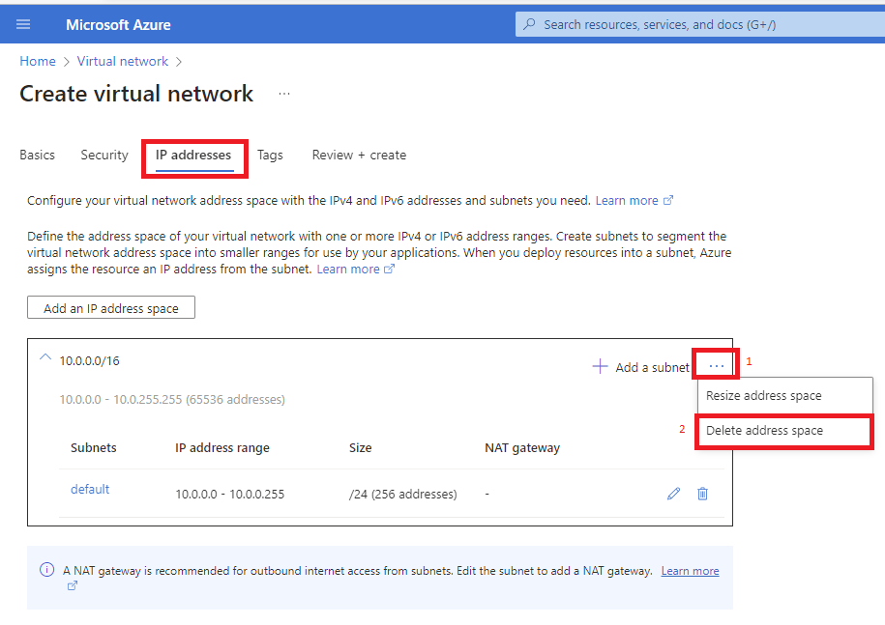This screenshot has width=885, height=625.
Task: Open the Tags tab
Action: click(x=270, y=155)
